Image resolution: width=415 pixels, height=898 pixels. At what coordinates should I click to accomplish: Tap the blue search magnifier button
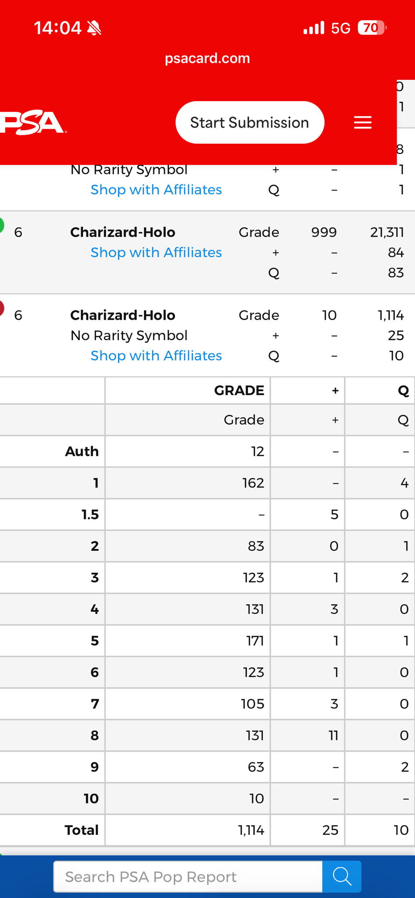click(342, 877)
